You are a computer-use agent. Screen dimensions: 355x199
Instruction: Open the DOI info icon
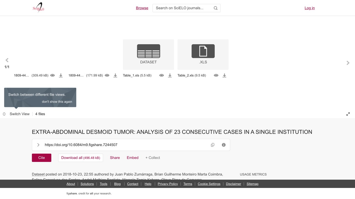click(224, 145)
